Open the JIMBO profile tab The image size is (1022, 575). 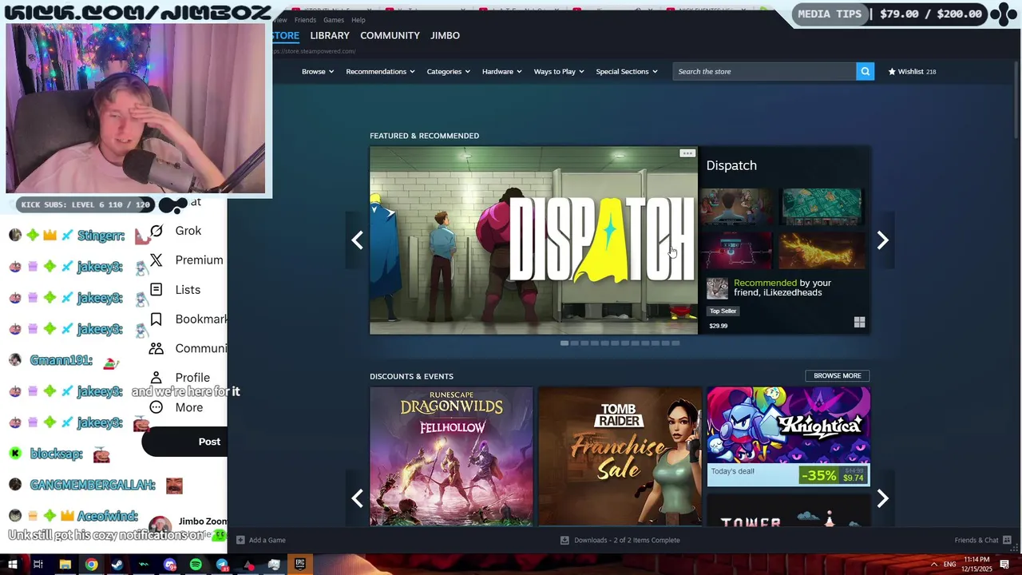445,36
